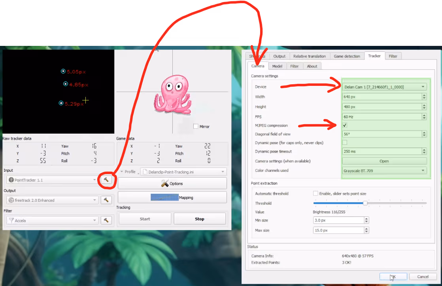Increase camera Width spinner arrow

pyautogui.click(x=424, y=95)
